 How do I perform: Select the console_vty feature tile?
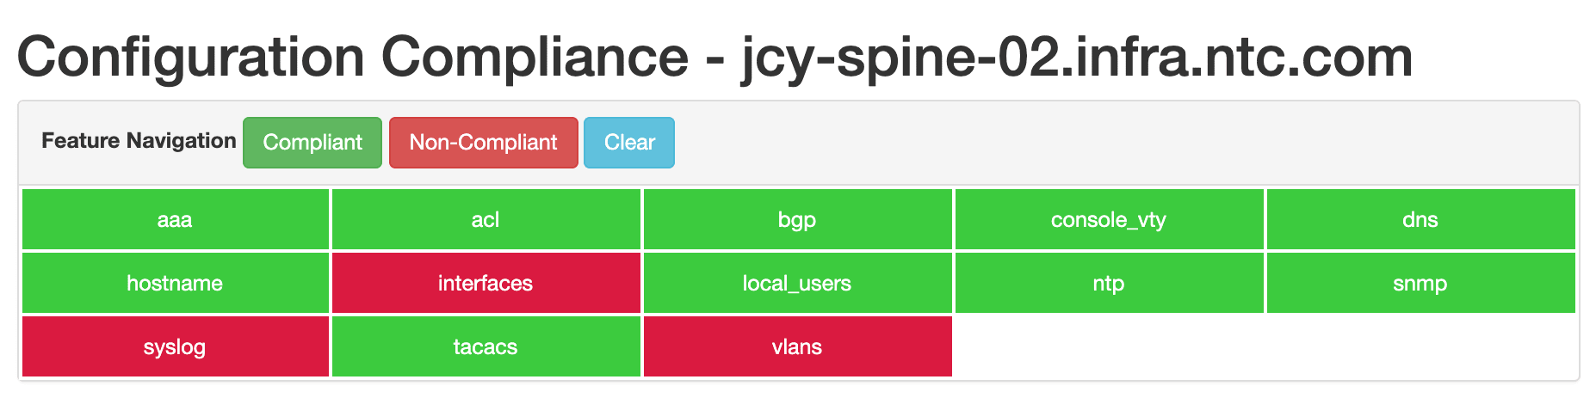1110,219
